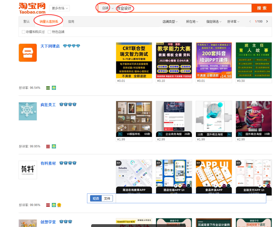Click the 疯狂美工 snowflake shop avatar

click(28, 111)
